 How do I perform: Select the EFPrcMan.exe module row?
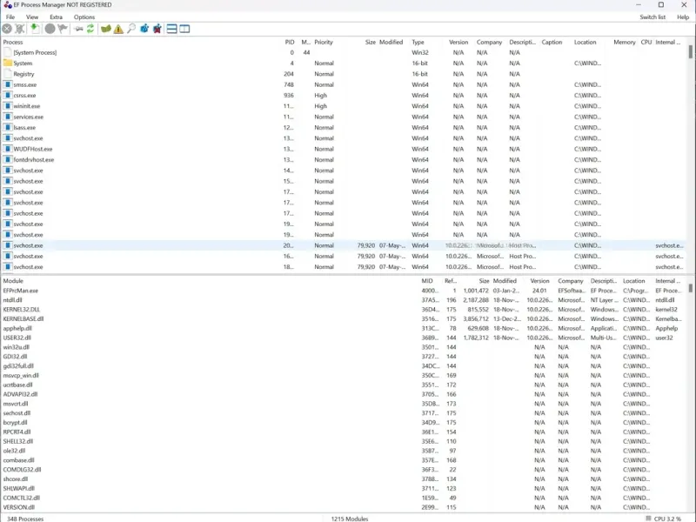point(344,291)
